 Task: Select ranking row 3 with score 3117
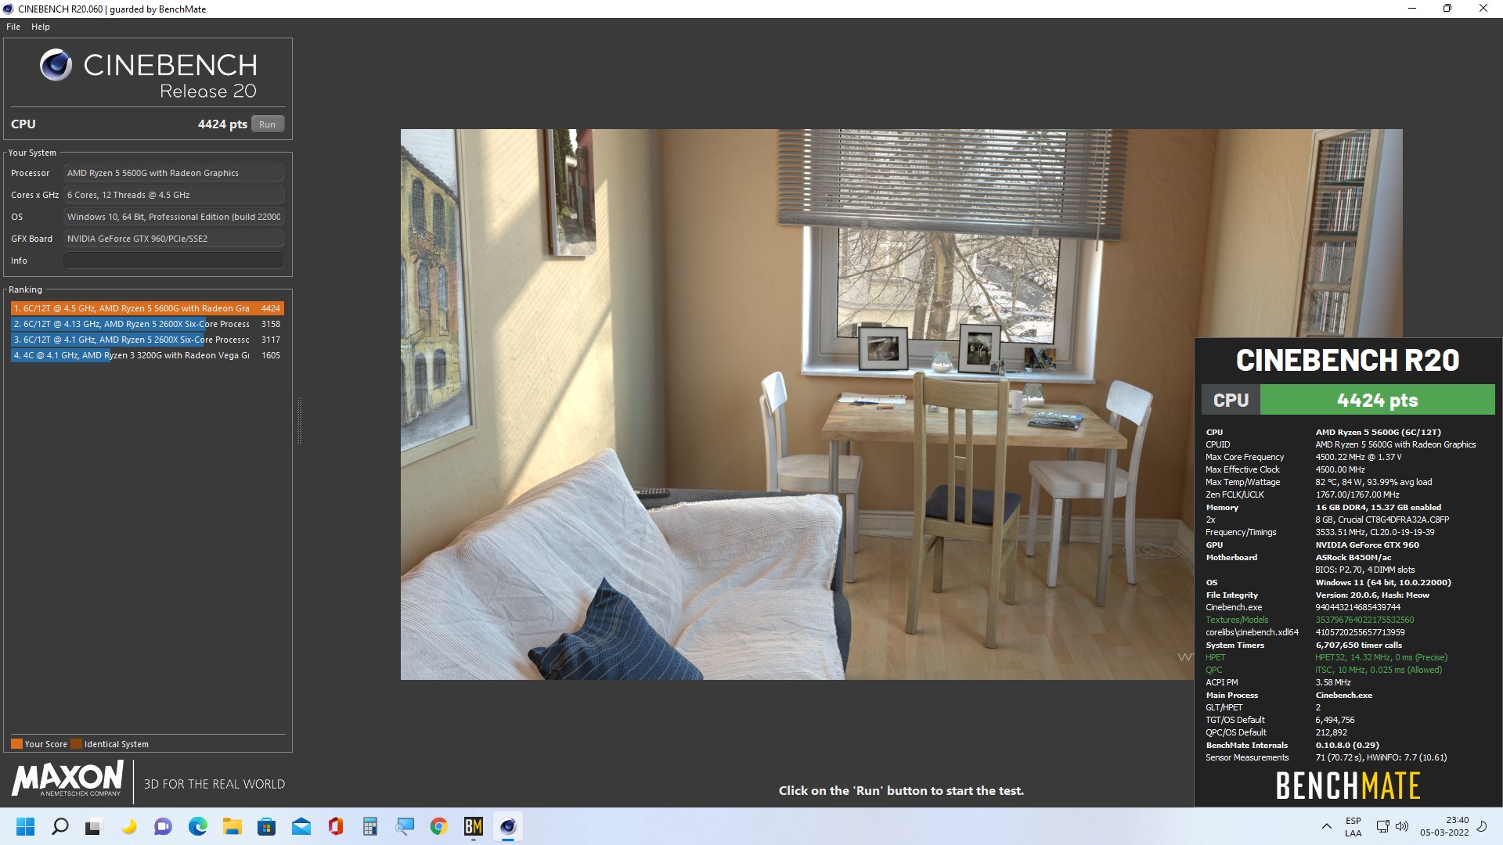pos(147,340)
